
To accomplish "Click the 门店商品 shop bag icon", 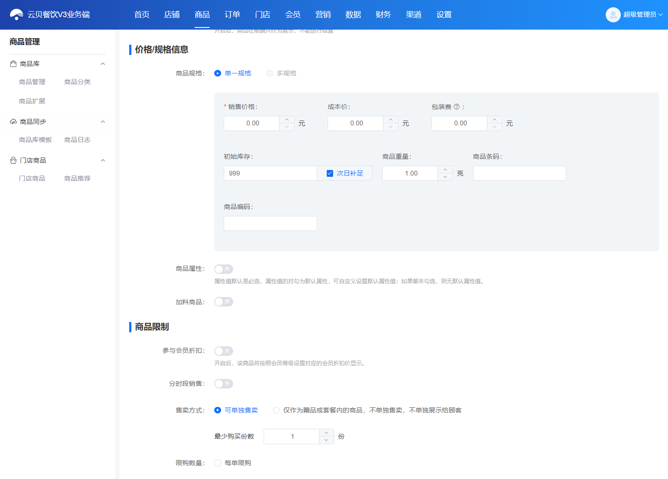I will (13, 160).
